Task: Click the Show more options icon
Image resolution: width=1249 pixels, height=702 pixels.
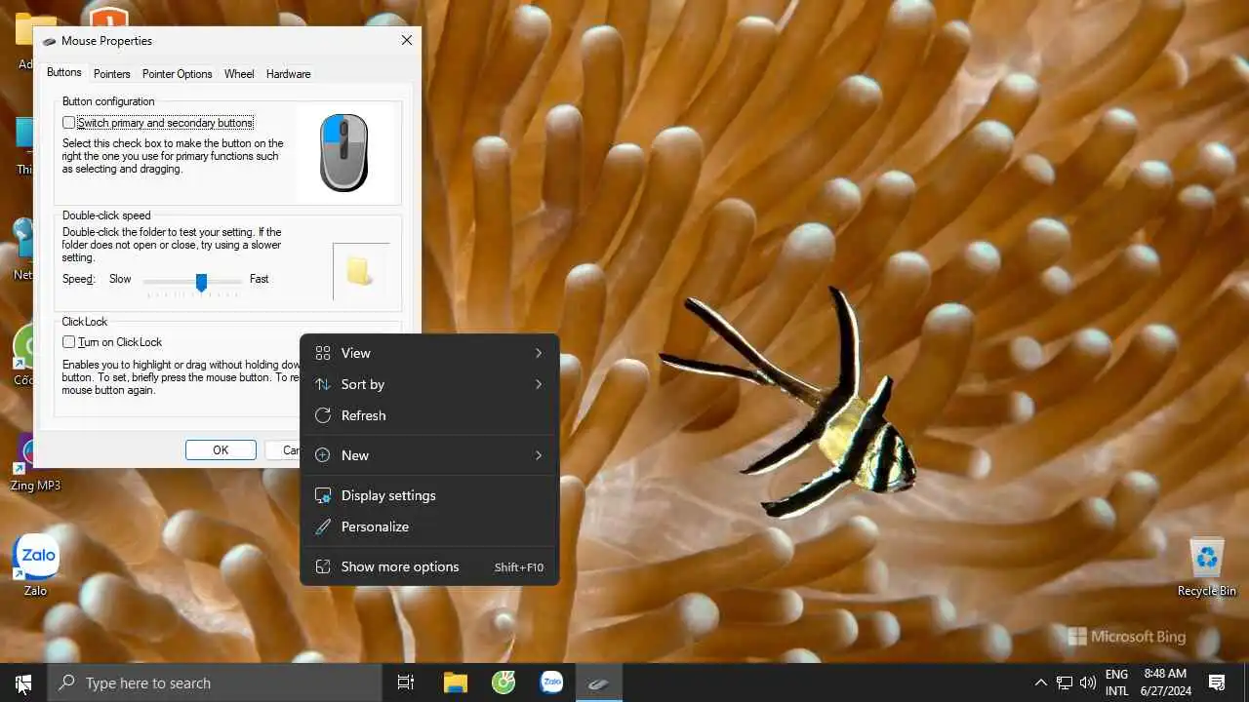Action: click(x=323, y=566)
